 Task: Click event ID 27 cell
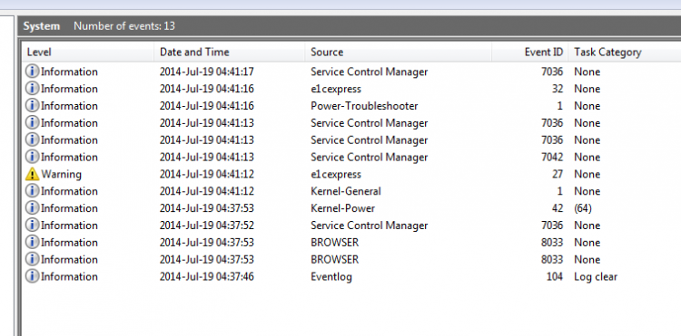pyautogui.click(x=558, y=174)
